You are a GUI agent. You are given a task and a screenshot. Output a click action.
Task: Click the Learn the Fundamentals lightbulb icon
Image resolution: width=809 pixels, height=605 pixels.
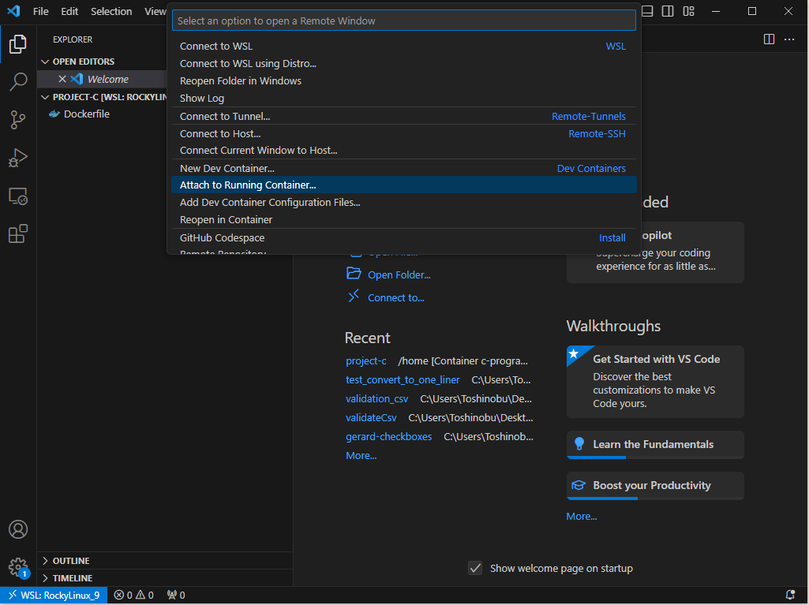click(579, 443)
